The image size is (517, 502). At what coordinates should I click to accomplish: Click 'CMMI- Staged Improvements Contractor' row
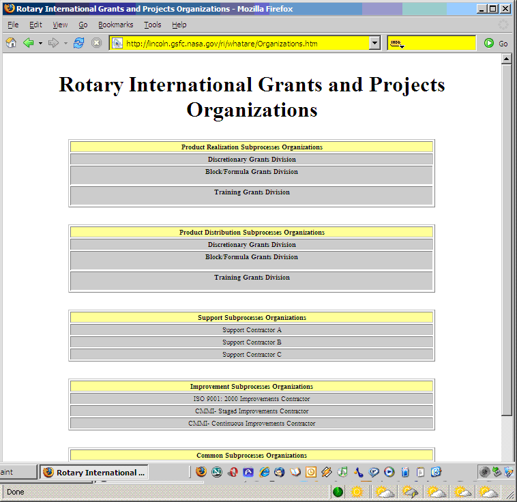pyautogui.click(x=252, y=411)
